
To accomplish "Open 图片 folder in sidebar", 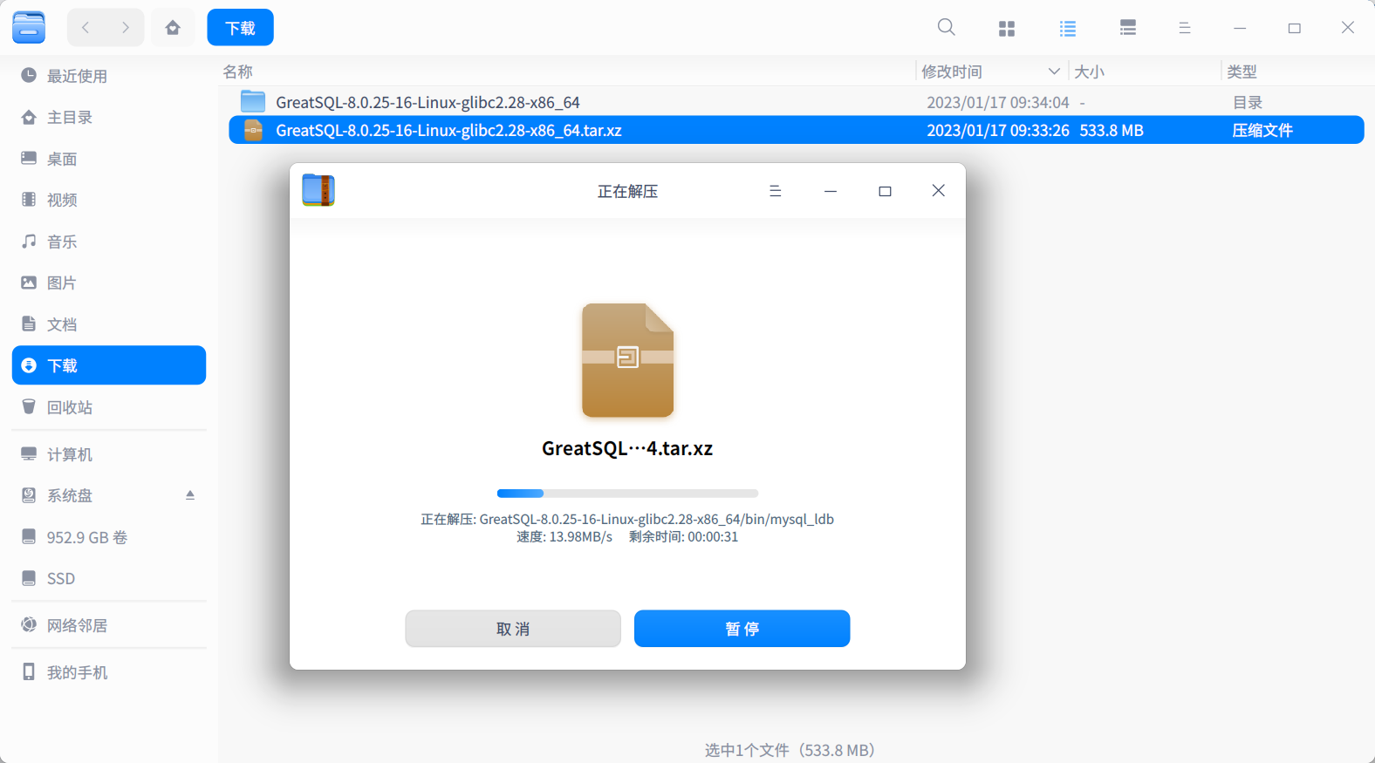I will [109, 283].
